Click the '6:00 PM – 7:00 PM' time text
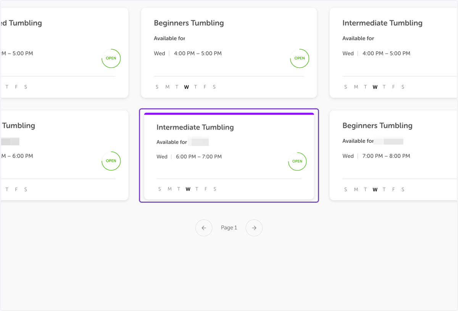This screenshot has height=311, width=458. [199, 157]
